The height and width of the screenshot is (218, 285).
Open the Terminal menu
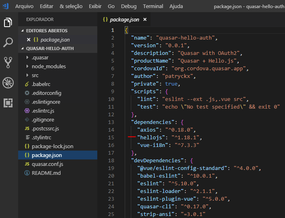point(153,6)
